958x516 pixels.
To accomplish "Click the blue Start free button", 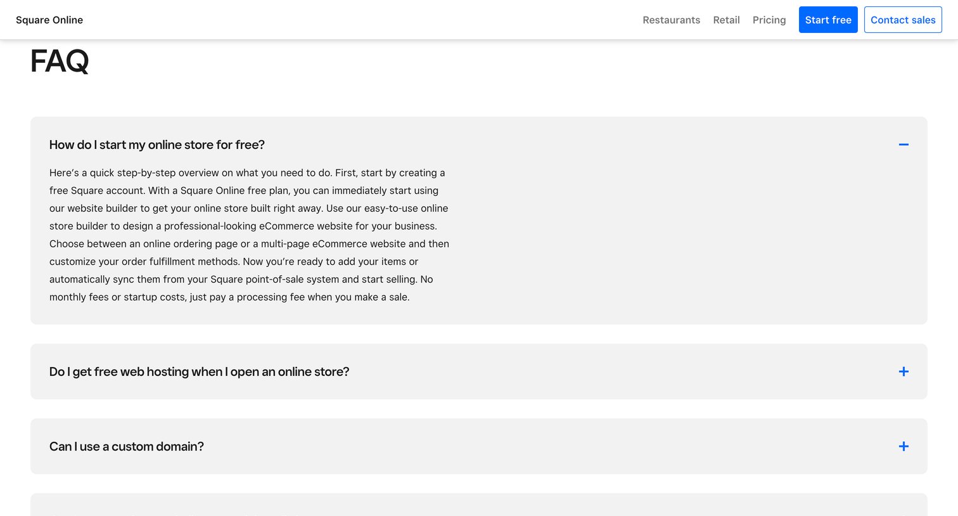I will tap(828, 20).
